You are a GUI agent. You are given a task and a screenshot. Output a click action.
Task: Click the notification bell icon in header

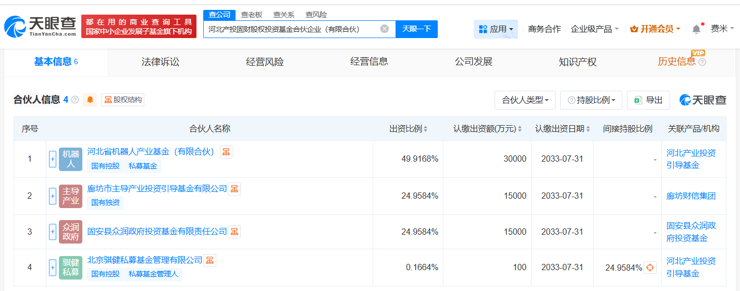[x=696, y=29]
